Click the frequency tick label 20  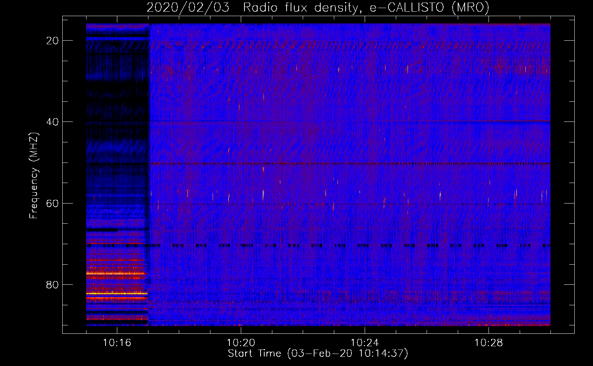pos(53,41)
